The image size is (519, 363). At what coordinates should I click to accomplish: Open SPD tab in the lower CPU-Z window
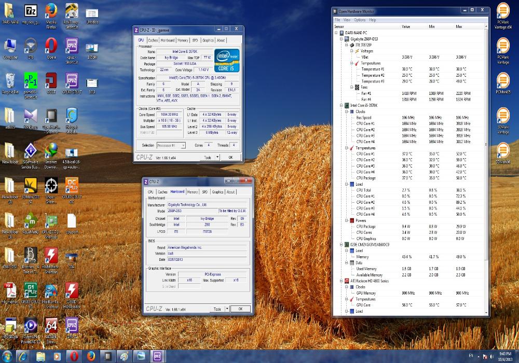tap(204, 192)
